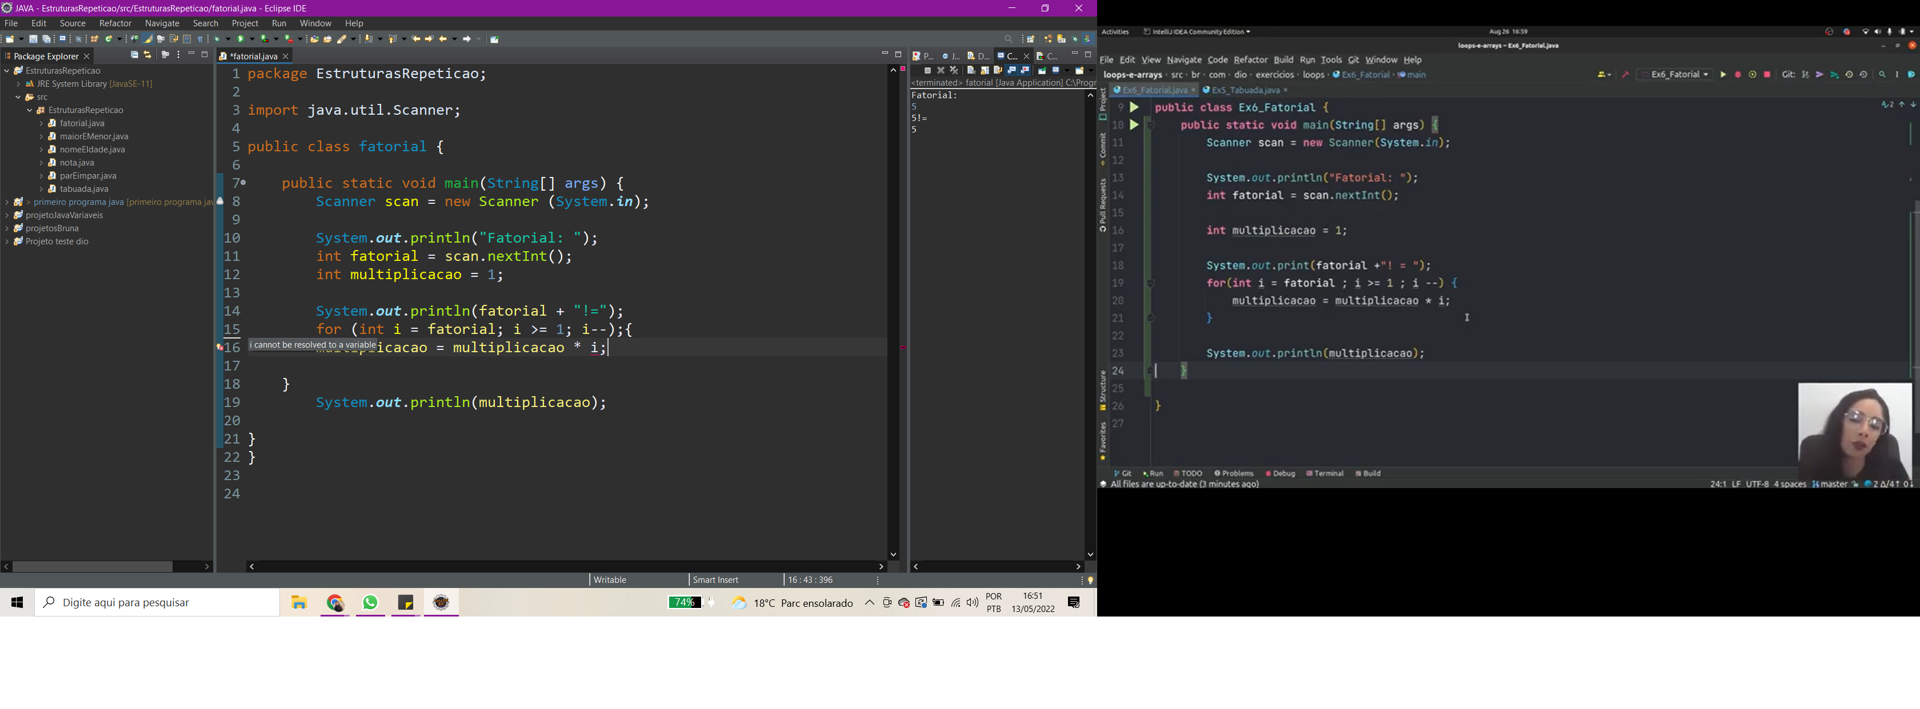The image size is (1920, 709).
Task: Toggle Word Wrap in Console toolbar
Action: [x=998, y=71]
